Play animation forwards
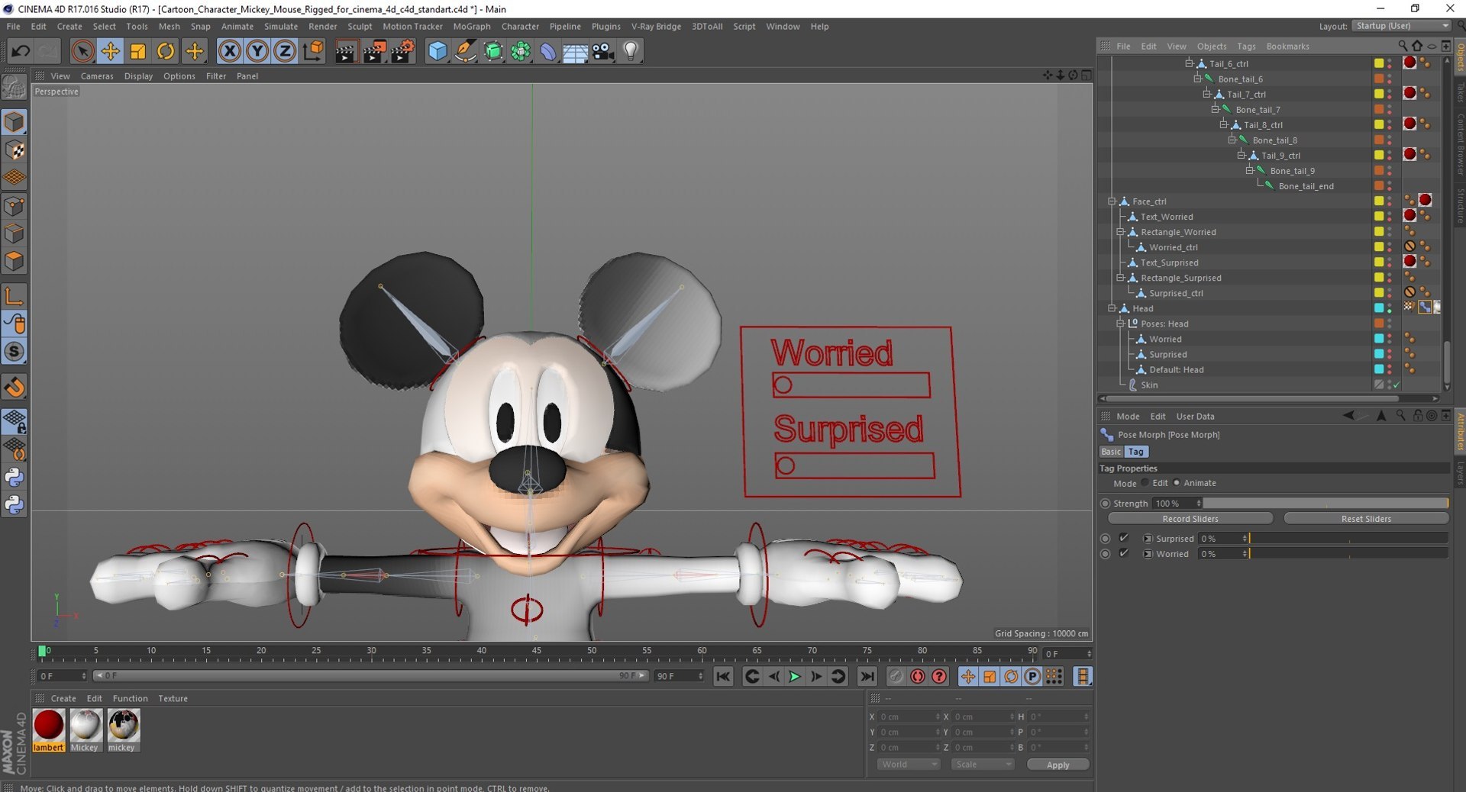This screenshot has width=1466, height=792. click(795, 676)
